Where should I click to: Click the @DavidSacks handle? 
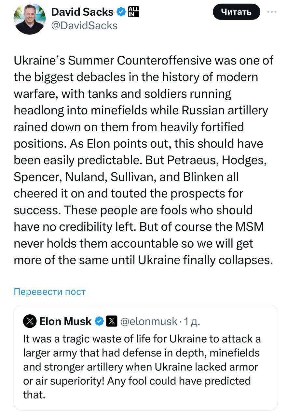tap(84, 25)
